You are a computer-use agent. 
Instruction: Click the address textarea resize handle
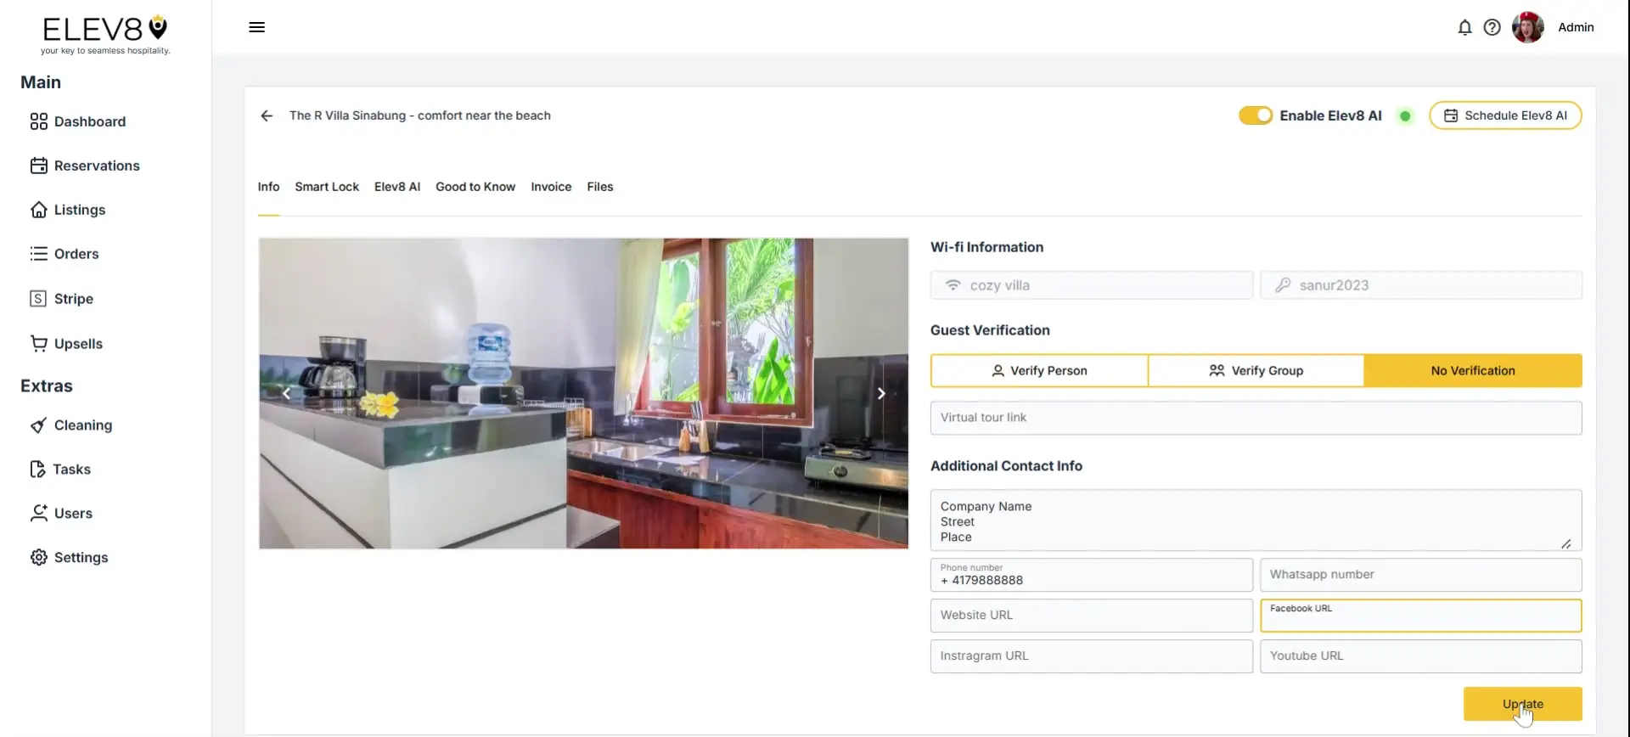tap(1566, 543)
